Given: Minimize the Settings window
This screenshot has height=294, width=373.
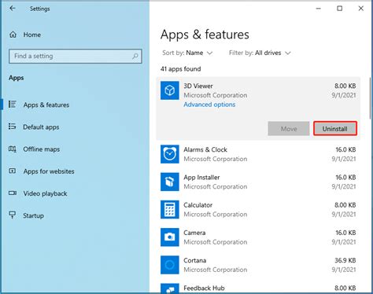Looking at the screenshot, I should (319, 9).
